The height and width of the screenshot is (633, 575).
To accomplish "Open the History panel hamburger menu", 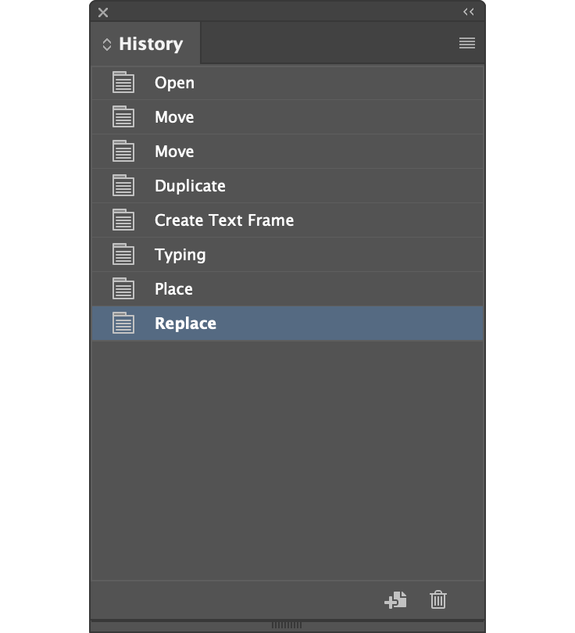I will (467, 43).
